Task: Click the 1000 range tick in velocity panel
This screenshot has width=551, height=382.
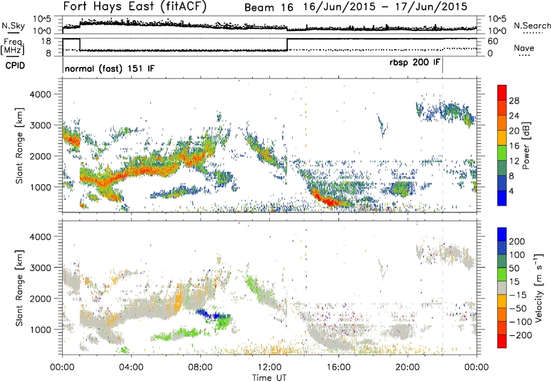Action: tap(41, 330)
